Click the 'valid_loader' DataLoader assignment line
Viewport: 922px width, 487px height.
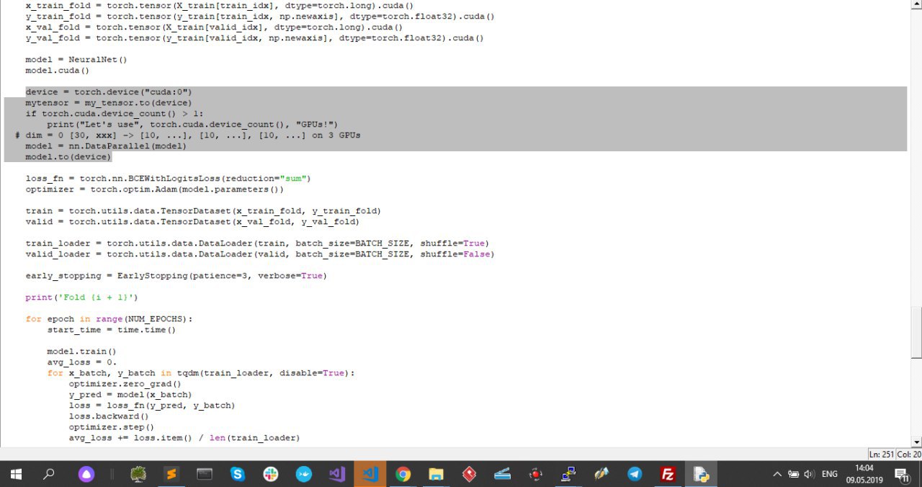click(260, 254)
